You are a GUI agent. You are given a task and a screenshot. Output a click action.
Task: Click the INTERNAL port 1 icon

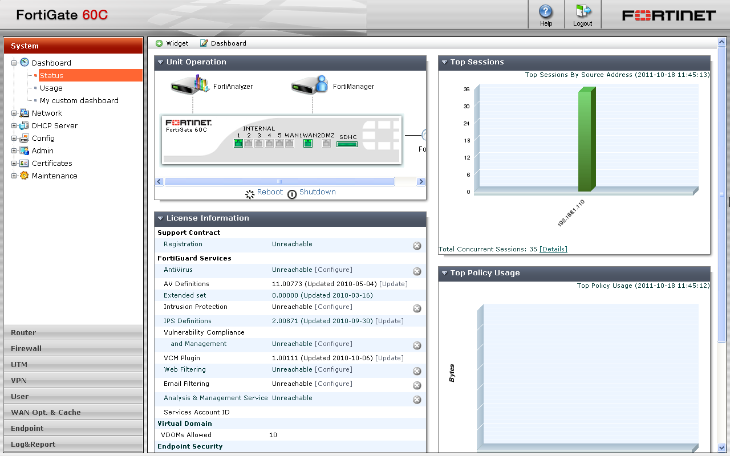coord(238,144)
